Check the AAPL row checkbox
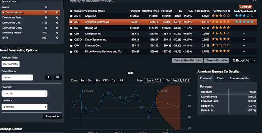The height and width of the screenshot is (133, 262). (x=71, y=16)
